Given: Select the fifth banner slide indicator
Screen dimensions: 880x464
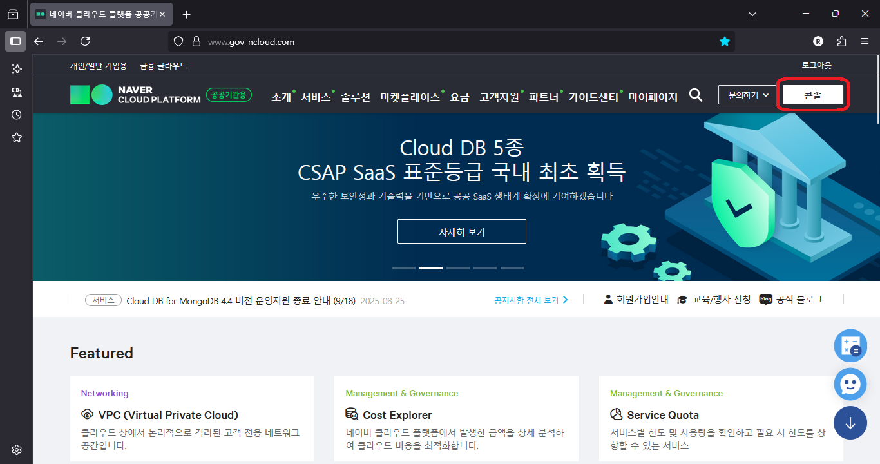Looking at the screenshot, I should [x=512, y=267].
